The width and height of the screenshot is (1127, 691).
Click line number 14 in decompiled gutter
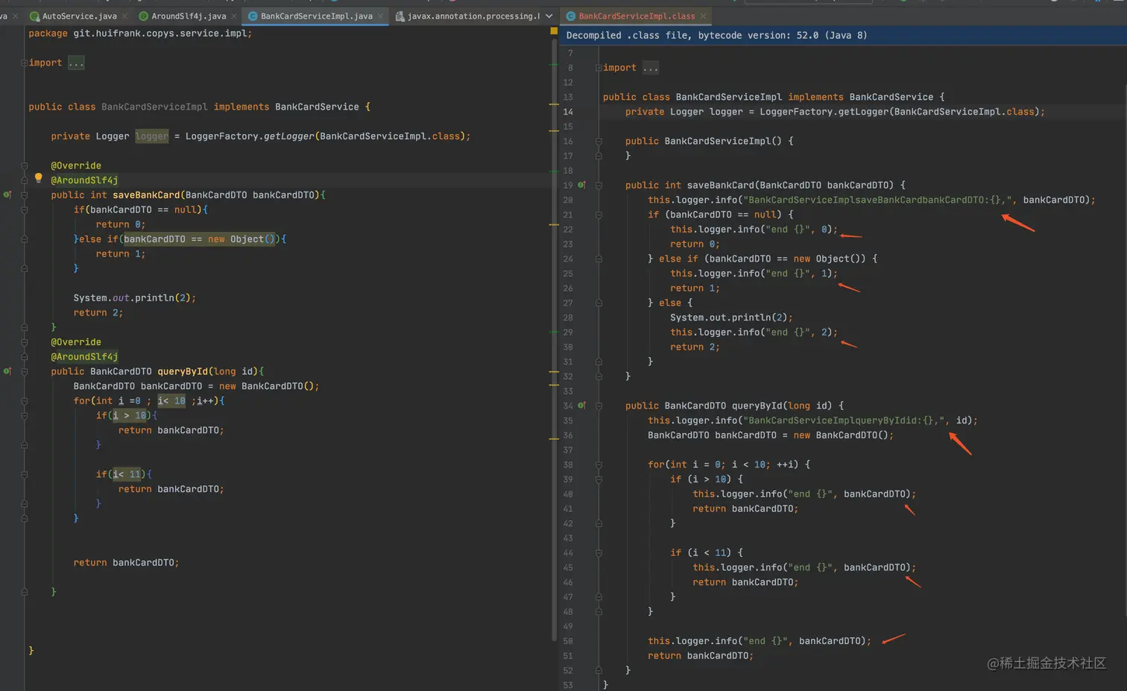(568, 112)
